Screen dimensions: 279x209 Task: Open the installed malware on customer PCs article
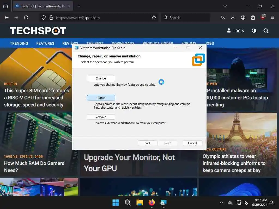tap(237, 98)
